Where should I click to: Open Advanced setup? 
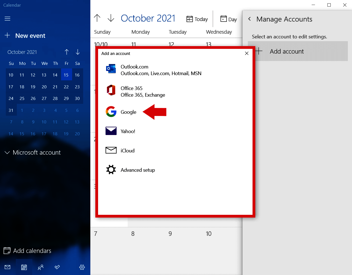pyautogui.click(x=138, y=170)
